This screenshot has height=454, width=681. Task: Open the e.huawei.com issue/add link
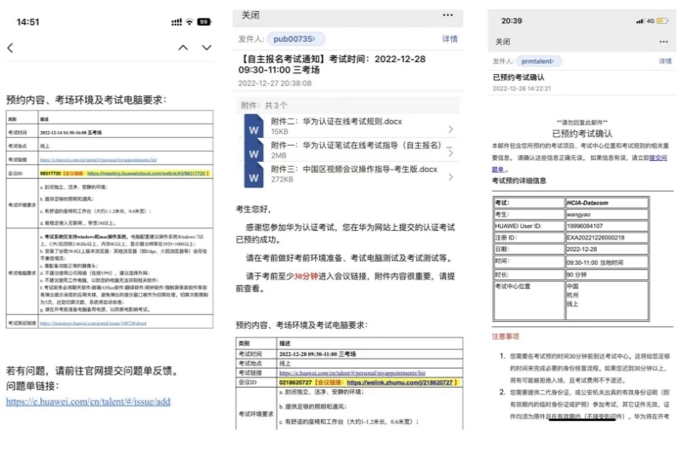89,401
